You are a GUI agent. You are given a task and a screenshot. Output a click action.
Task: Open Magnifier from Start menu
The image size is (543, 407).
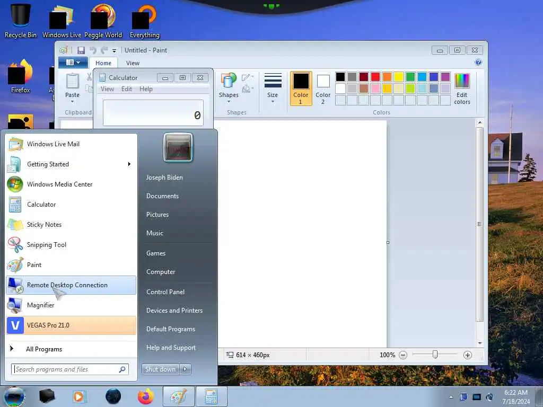tap(72, 305)
